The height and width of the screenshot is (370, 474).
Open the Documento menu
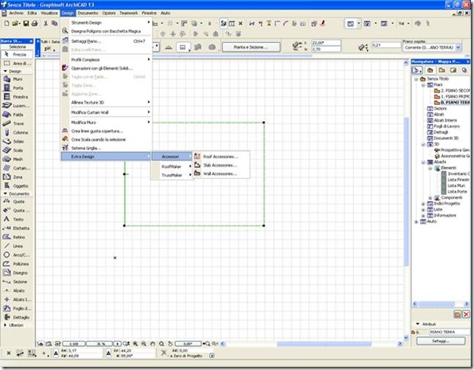click(88, 13)
